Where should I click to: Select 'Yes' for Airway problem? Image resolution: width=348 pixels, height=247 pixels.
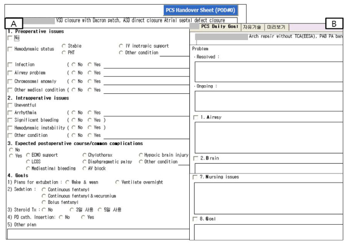(90, 73)
